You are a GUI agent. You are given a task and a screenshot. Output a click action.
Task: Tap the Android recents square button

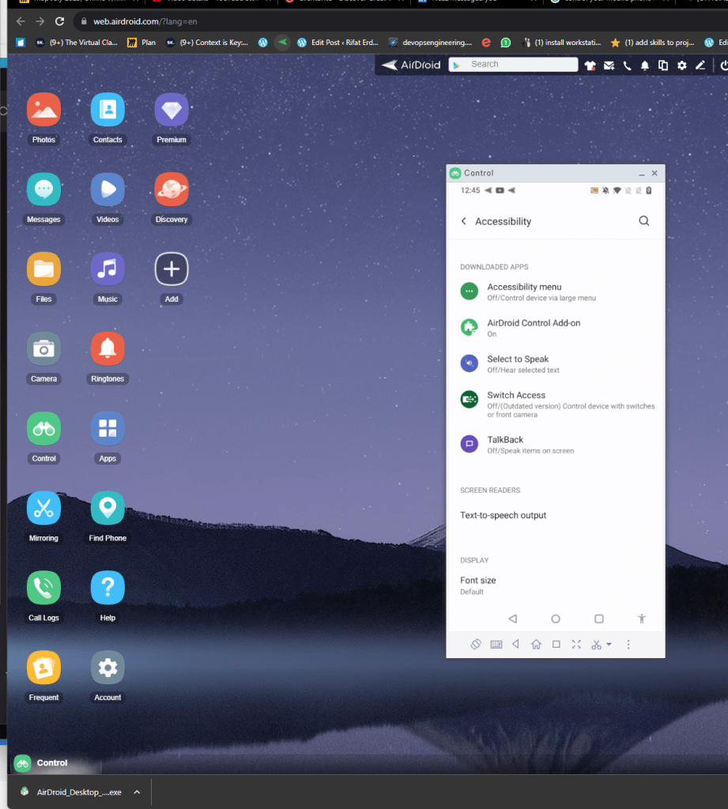[x=599, y=619]
